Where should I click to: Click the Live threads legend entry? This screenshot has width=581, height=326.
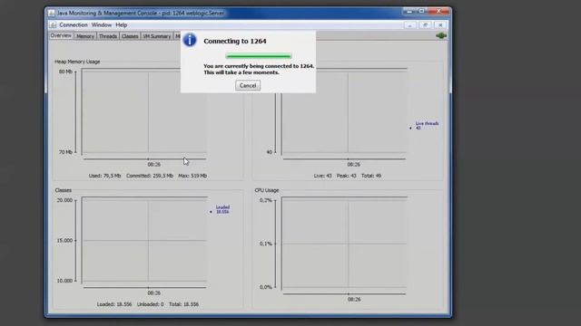tap(425, 126)
